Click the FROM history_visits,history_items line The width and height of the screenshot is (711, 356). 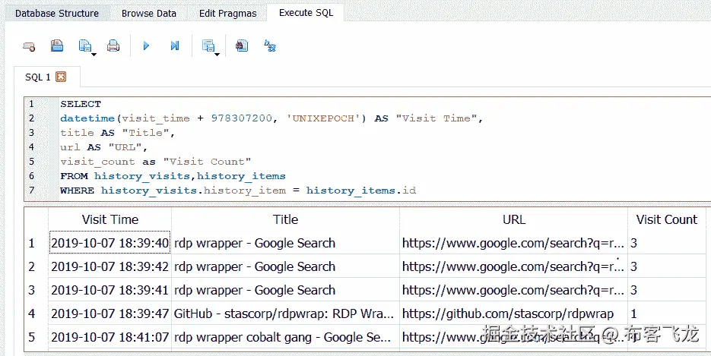(x=173, y=176)
